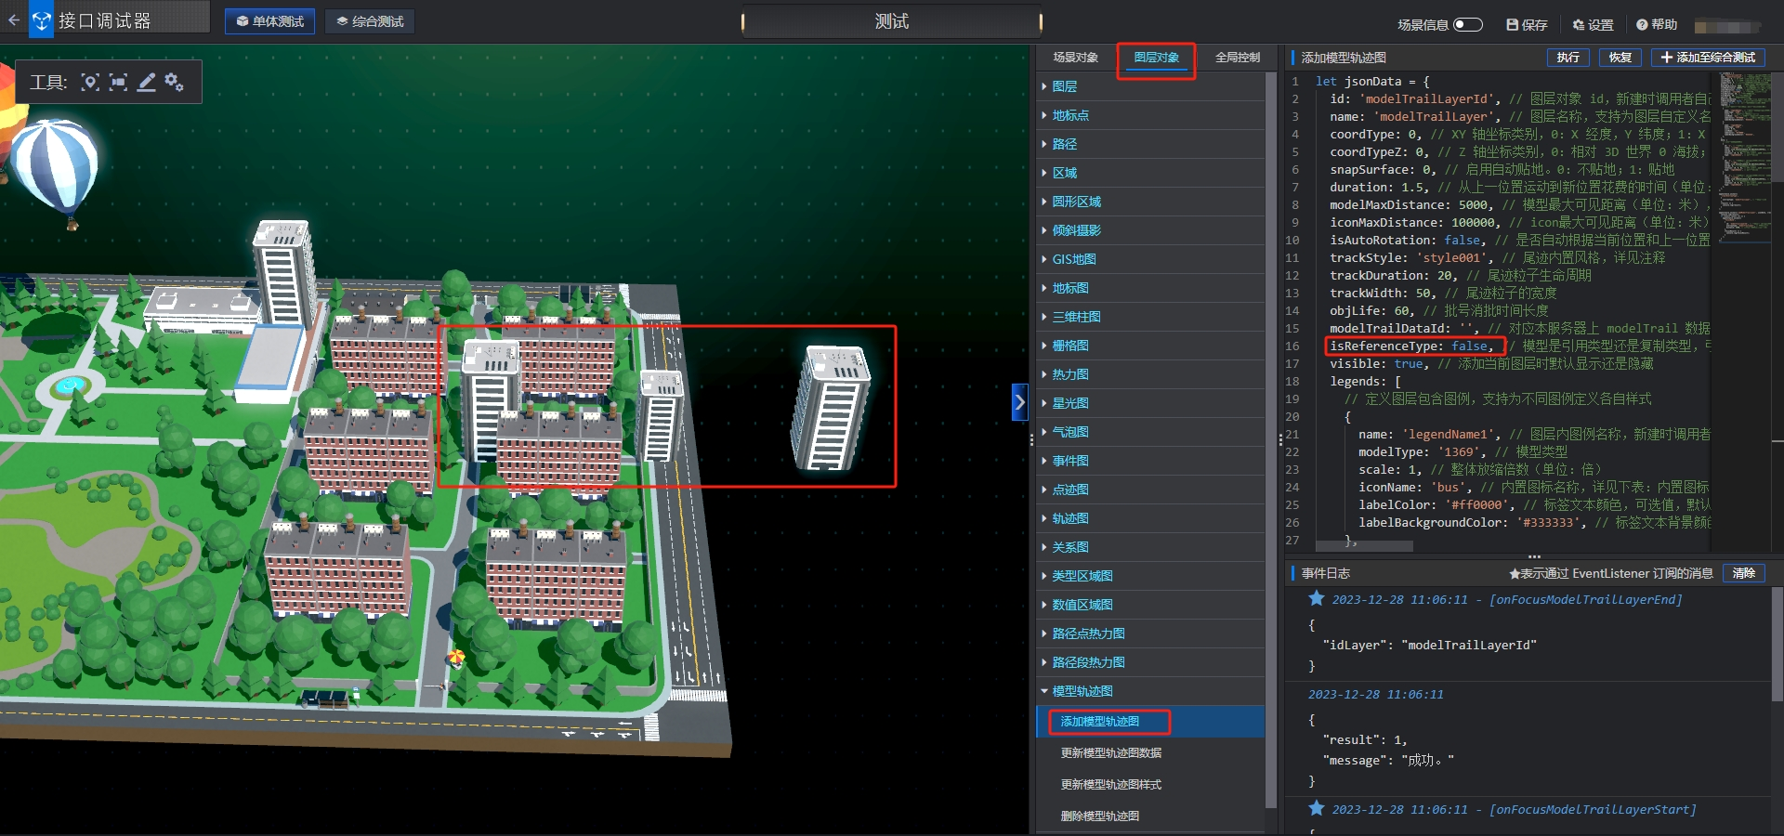Open the blue 接口调试器 logo icon
Image resolution: width=1784 pixels, height=836 pixels.
[x=42, y=20]
